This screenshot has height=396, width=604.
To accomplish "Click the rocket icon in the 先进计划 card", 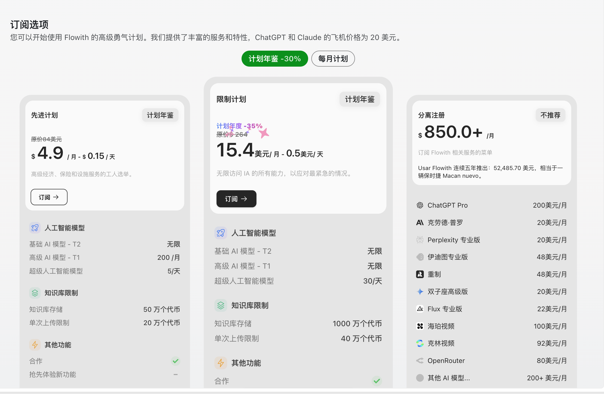I will tap(35, 228).
